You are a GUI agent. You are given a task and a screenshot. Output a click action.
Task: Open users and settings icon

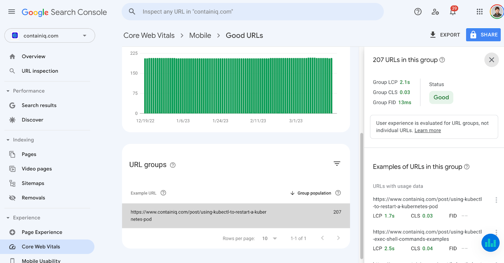435,12
